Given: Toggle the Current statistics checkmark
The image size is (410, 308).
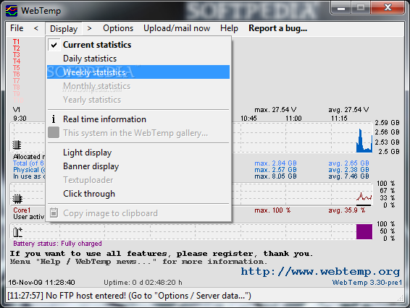Looking at the screenshot, I should click(54, 45).
